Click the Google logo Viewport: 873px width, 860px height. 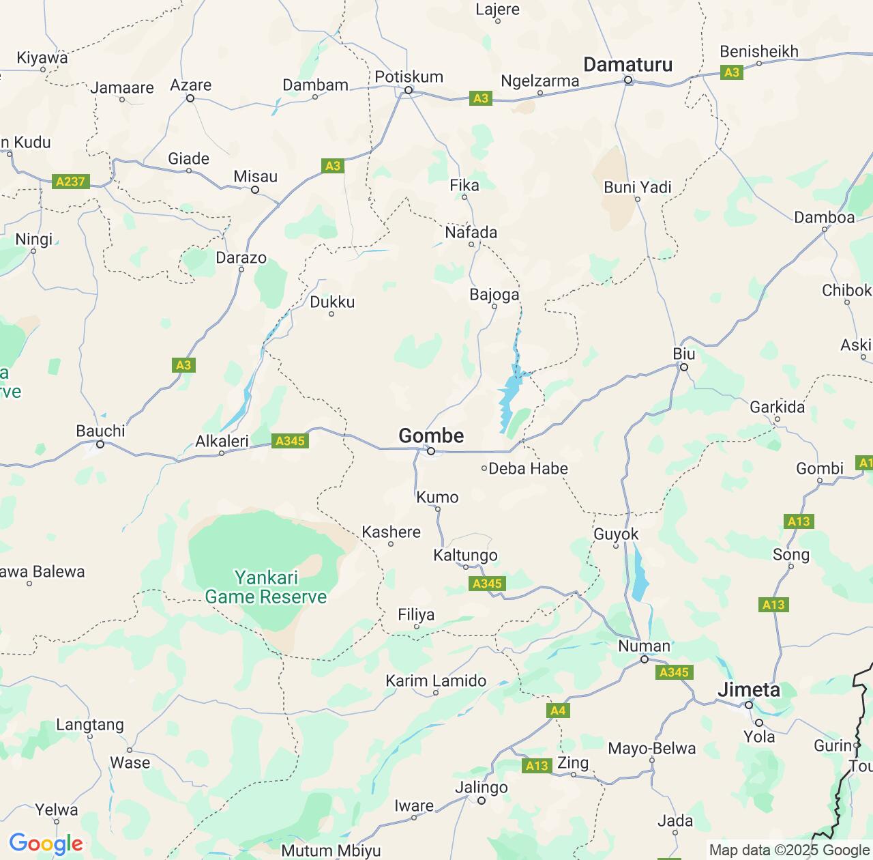coord(46,844)
